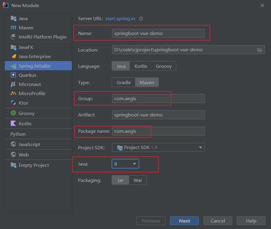
Task: Click the Micronaut mu icon
Action: (13, 84)
